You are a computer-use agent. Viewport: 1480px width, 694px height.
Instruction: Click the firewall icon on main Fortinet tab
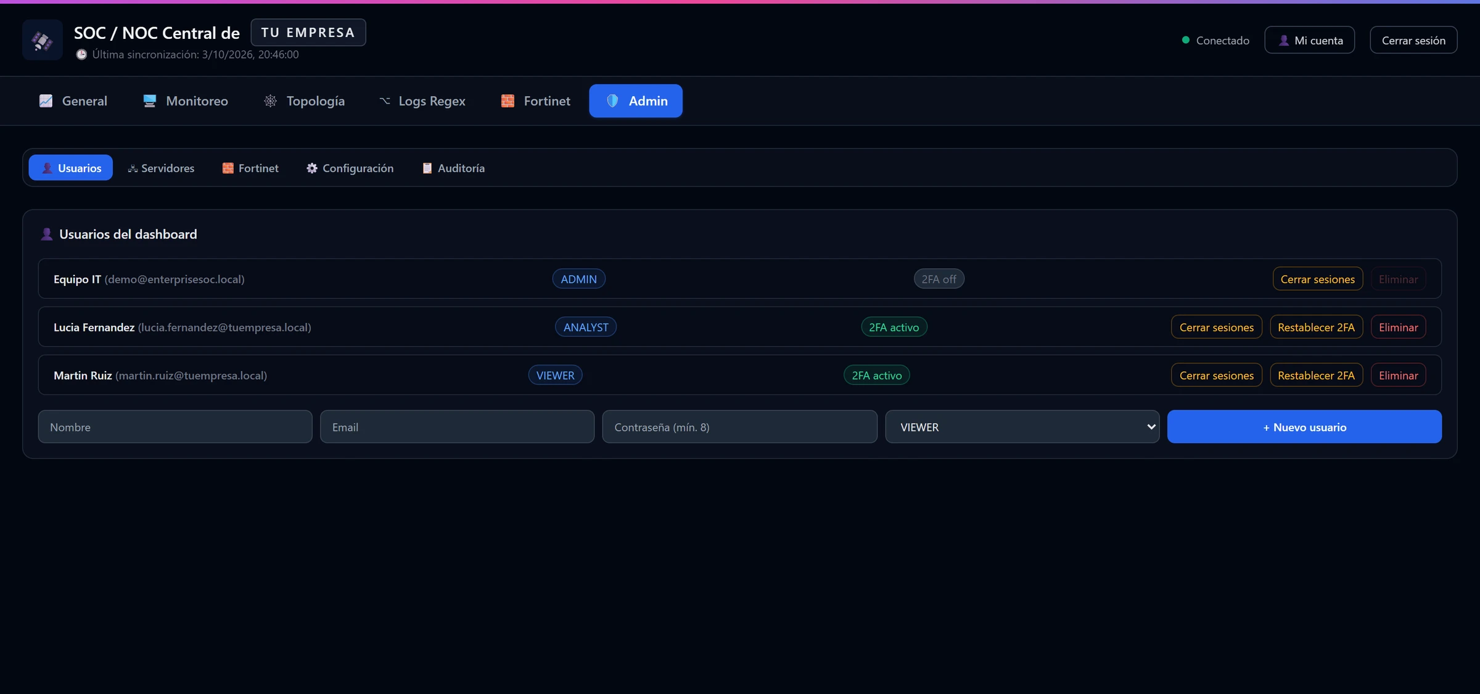coord(508,100)
